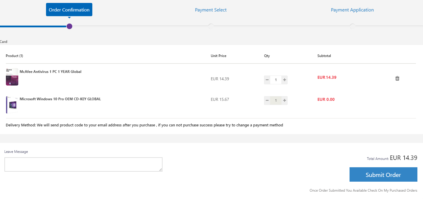Viewport: 423px width, 199px height.
Task: Decrease Windows 10 Pro quantity with minus button
Action: pos(267,101)
